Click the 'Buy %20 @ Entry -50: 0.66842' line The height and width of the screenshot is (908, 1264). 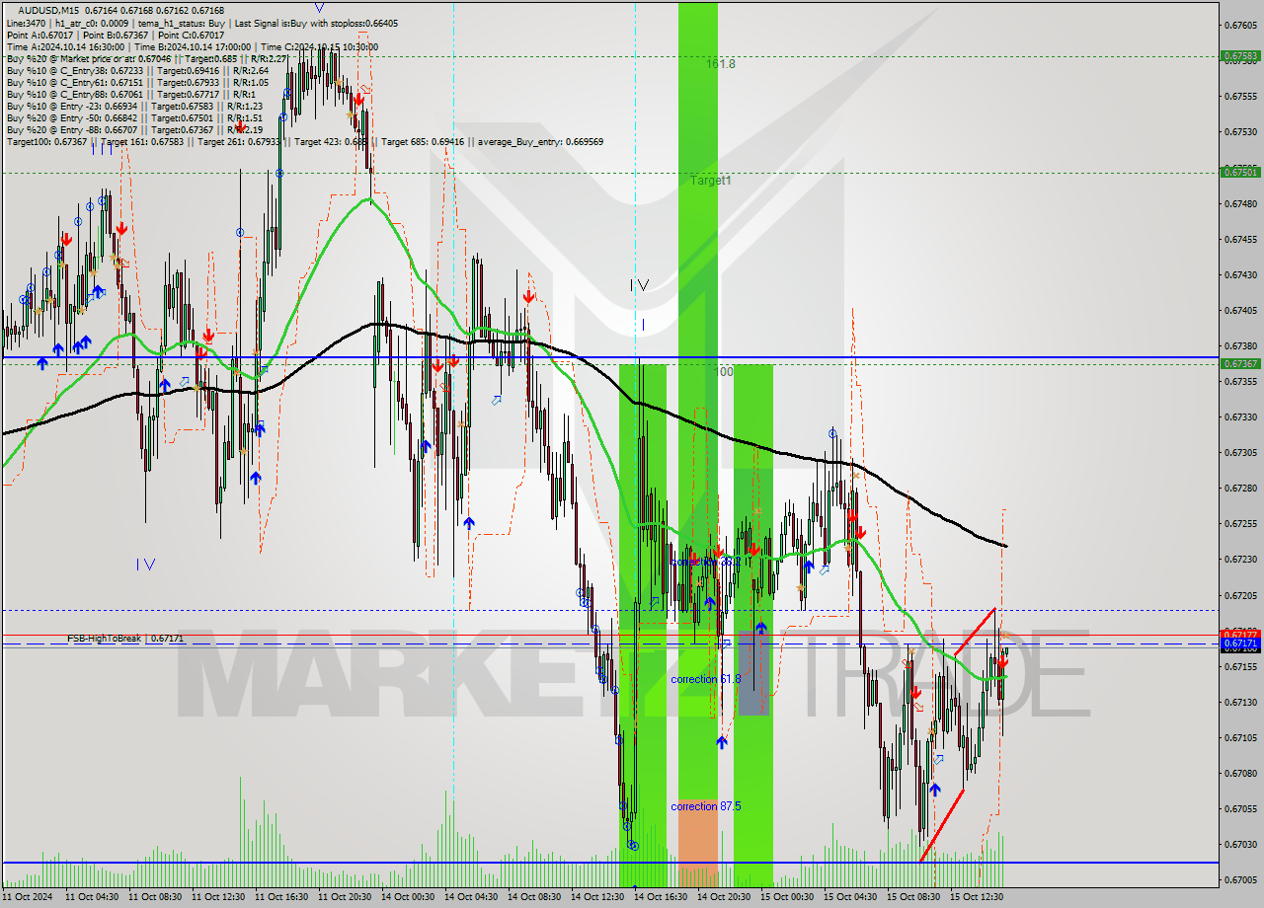click(x=134, y=118)
